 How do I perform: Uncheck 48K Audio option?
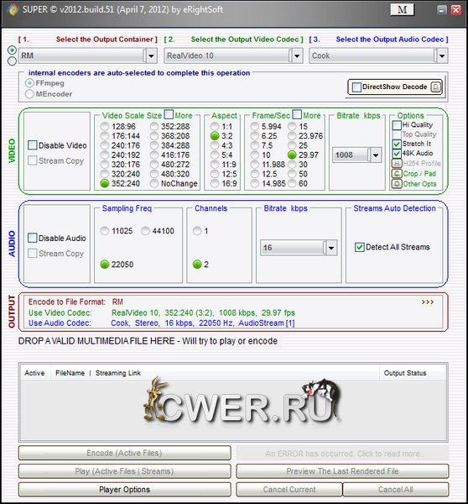tap(397, 154)
